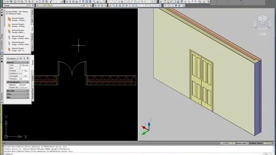This screenshot has width=276, height=155.
Task: Click the Shadow display value
Action: (x=24, y=87)
